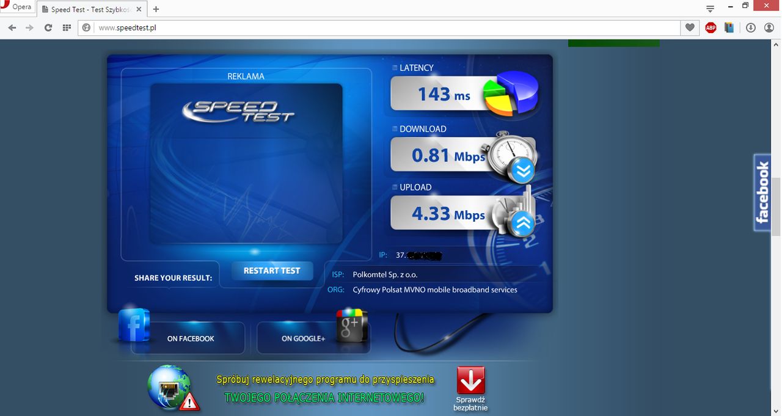Open the facebook side tab
Image resolution: width=782 pixels, height=416 pixels.
762,192
